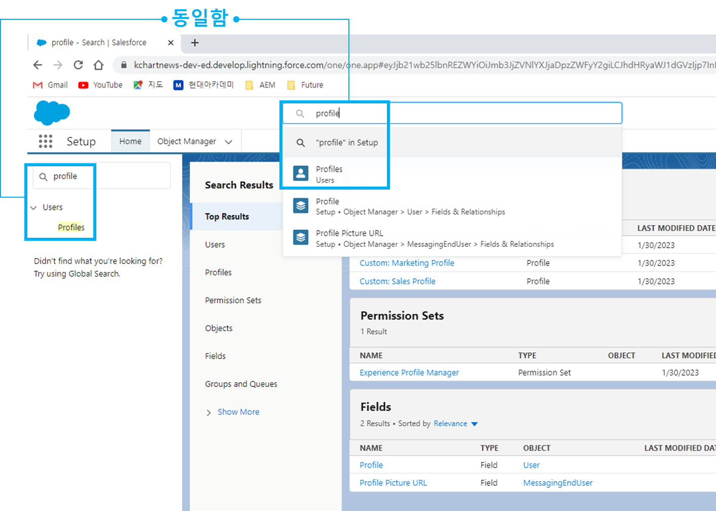The width and height of the screenshot is (716, 511).
Task: Open the Future bookmark folder
Action: 305,85
